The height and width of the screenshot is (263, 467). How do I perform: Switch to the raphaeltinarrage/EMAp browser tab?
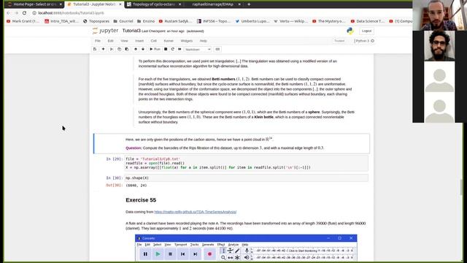pos(213,4)
